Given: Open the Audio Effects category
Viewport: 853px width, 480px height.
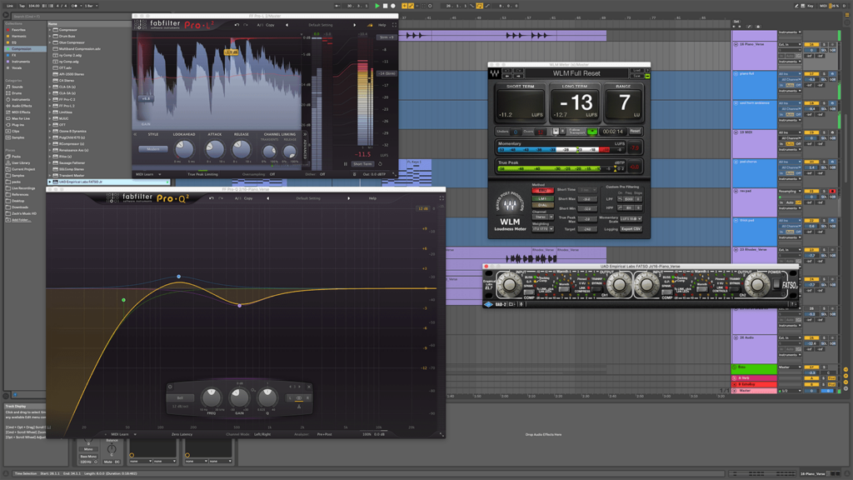Looking at the screenshot, I should pyautogui.click(x=22, y=106).
